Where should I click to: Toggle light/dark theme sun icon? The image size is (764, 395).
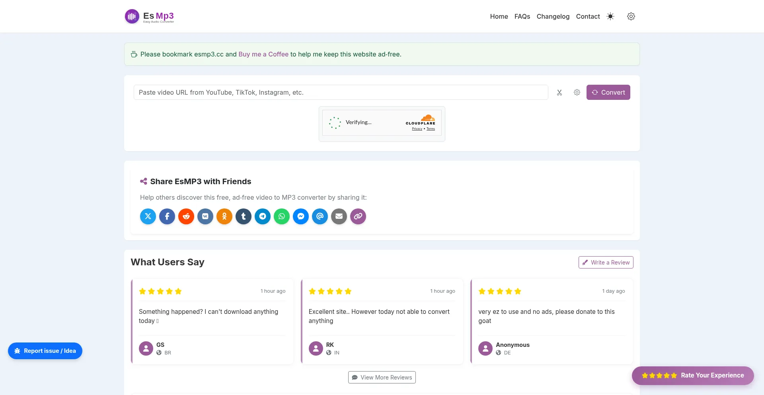click(x=610, y=16)
